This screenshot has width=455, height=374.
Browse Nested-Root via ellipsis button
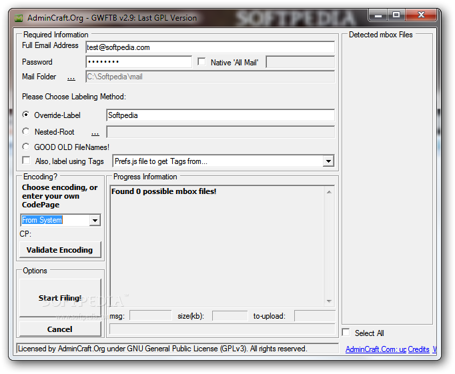point(95,133)
